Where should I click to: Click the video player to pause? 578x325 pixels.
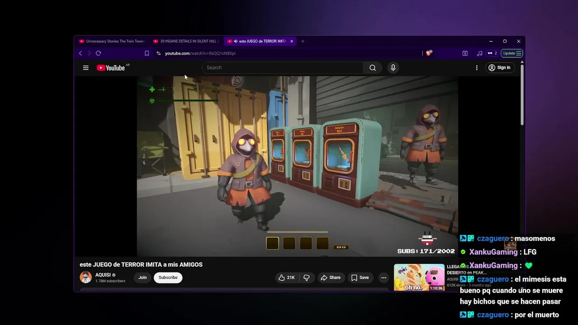pos(298,166)
